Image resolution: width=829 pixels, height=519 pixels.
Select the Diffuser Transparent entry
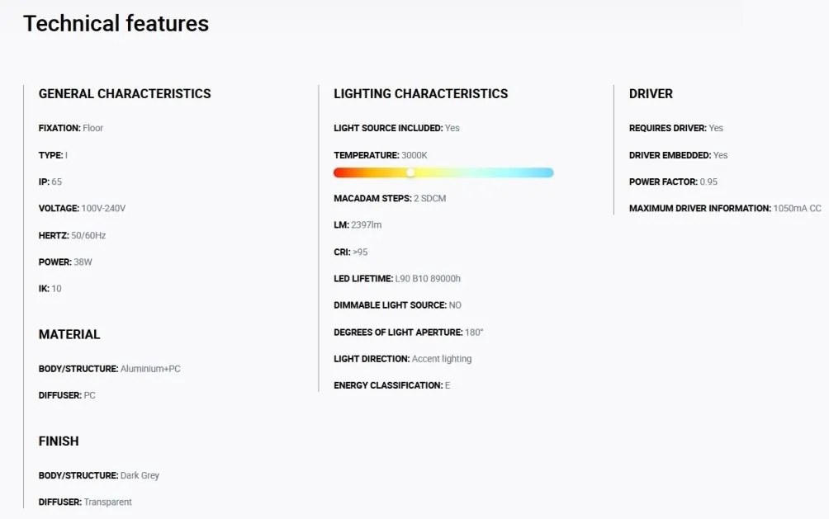tap(85, 502)
